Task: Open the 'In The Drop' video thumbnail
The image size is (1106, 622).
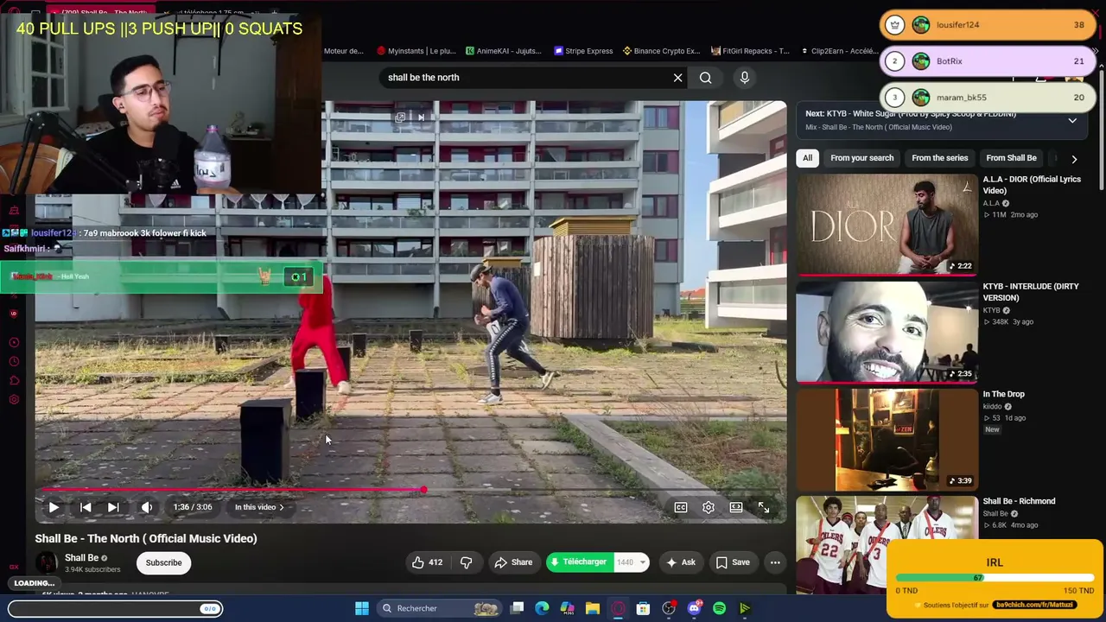Action: click(887, 440)
